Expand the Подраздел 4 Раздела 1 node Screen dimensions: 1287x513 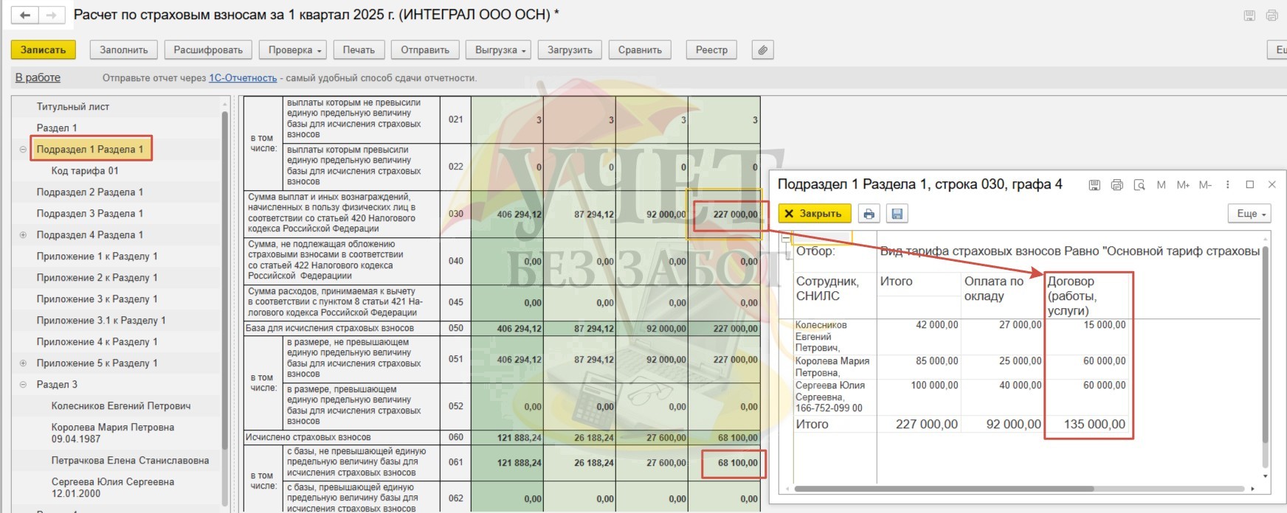click(23, 235)
